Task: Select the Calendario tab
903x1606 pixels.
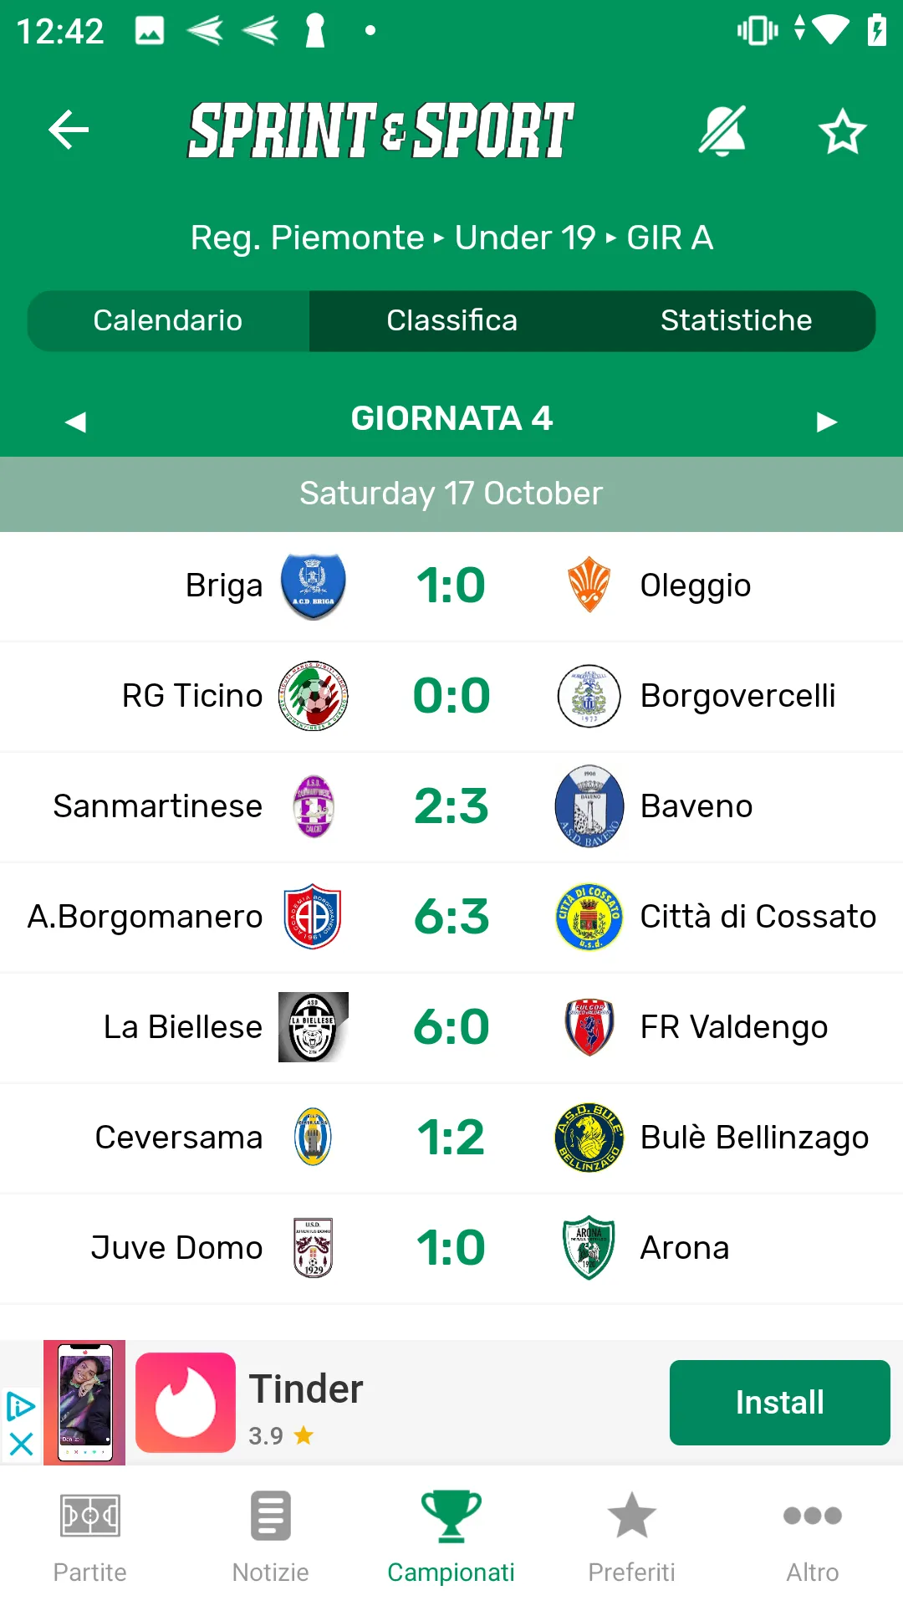Action: 168,320
